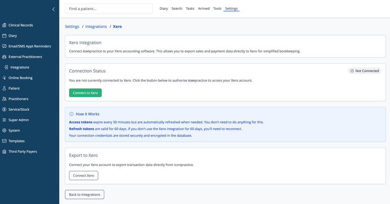Click the Integrations sidebar icon
The height and width of the screenshot is (204, 390).
click(x=6, y=67)
